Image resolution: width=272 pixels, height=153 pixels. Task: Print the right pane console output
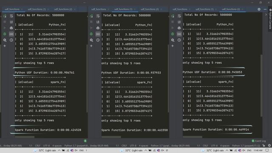click(179, 28)
